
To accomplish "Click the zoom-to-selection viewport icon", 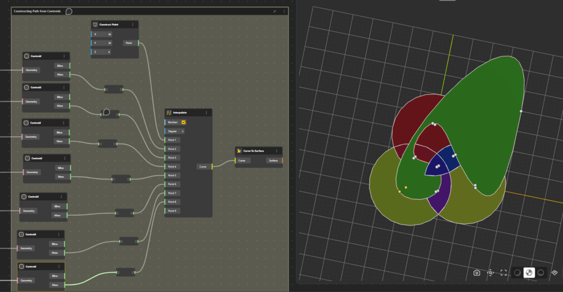I will pos(490,273).
